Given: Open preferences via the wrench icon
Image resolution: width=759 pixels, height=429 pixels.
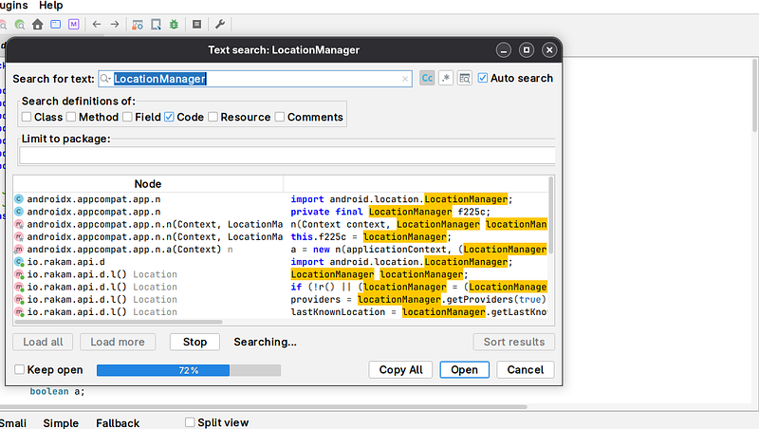Looking at the screenshot, I should 220,25.
